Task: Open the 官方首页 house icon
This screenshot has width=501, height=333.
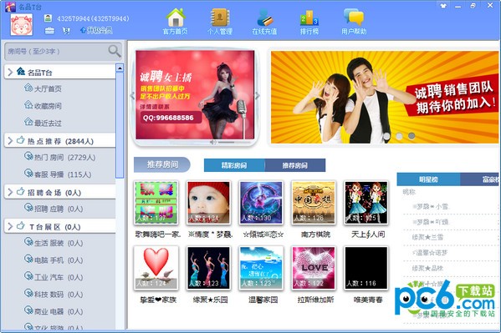Action: [x=176, y=18]
